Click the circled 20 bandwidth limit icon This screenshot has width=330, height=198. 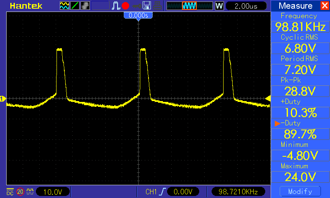20,192
